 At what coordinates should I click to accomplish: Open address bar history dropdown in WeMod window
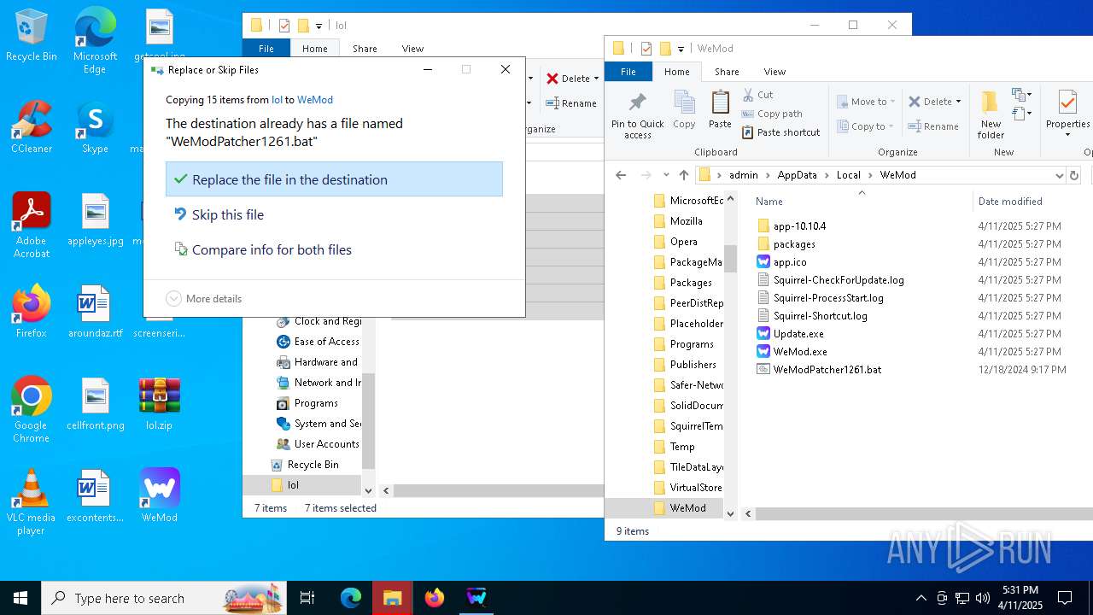(1059, 175)
